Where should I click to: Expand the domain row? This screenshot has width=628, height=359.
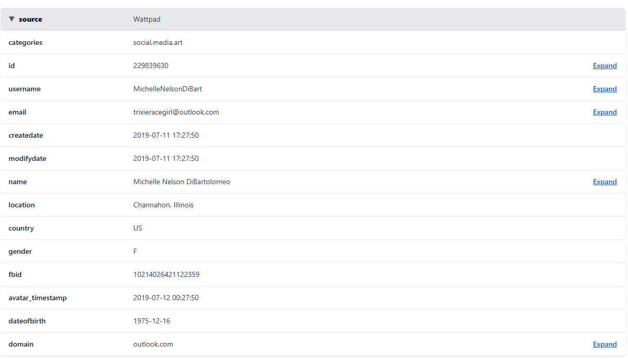(604, 344)
